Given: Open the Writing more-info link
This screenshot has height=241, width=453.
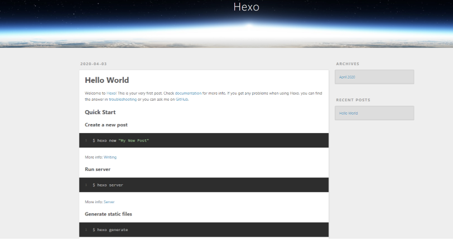Looking at the screenshot, I should (110, 157).
